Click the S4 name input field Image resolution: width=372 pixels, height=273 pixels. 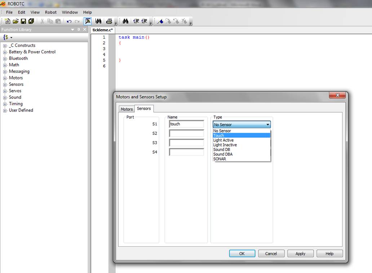point(186,152)
